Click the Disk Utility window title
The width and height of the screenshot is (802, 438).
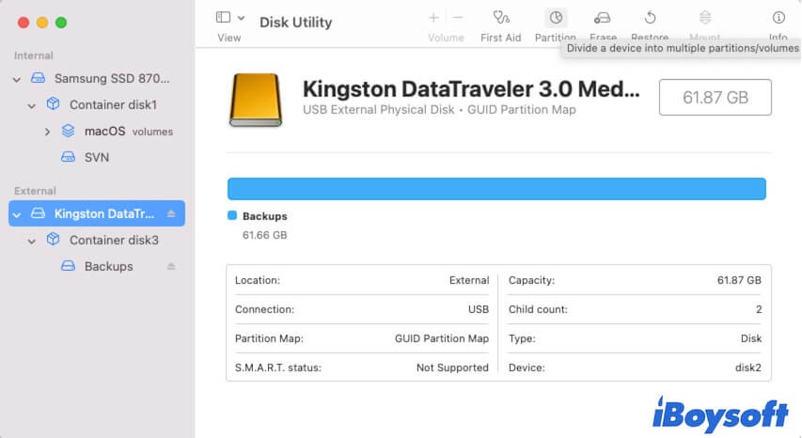[295, 23]
